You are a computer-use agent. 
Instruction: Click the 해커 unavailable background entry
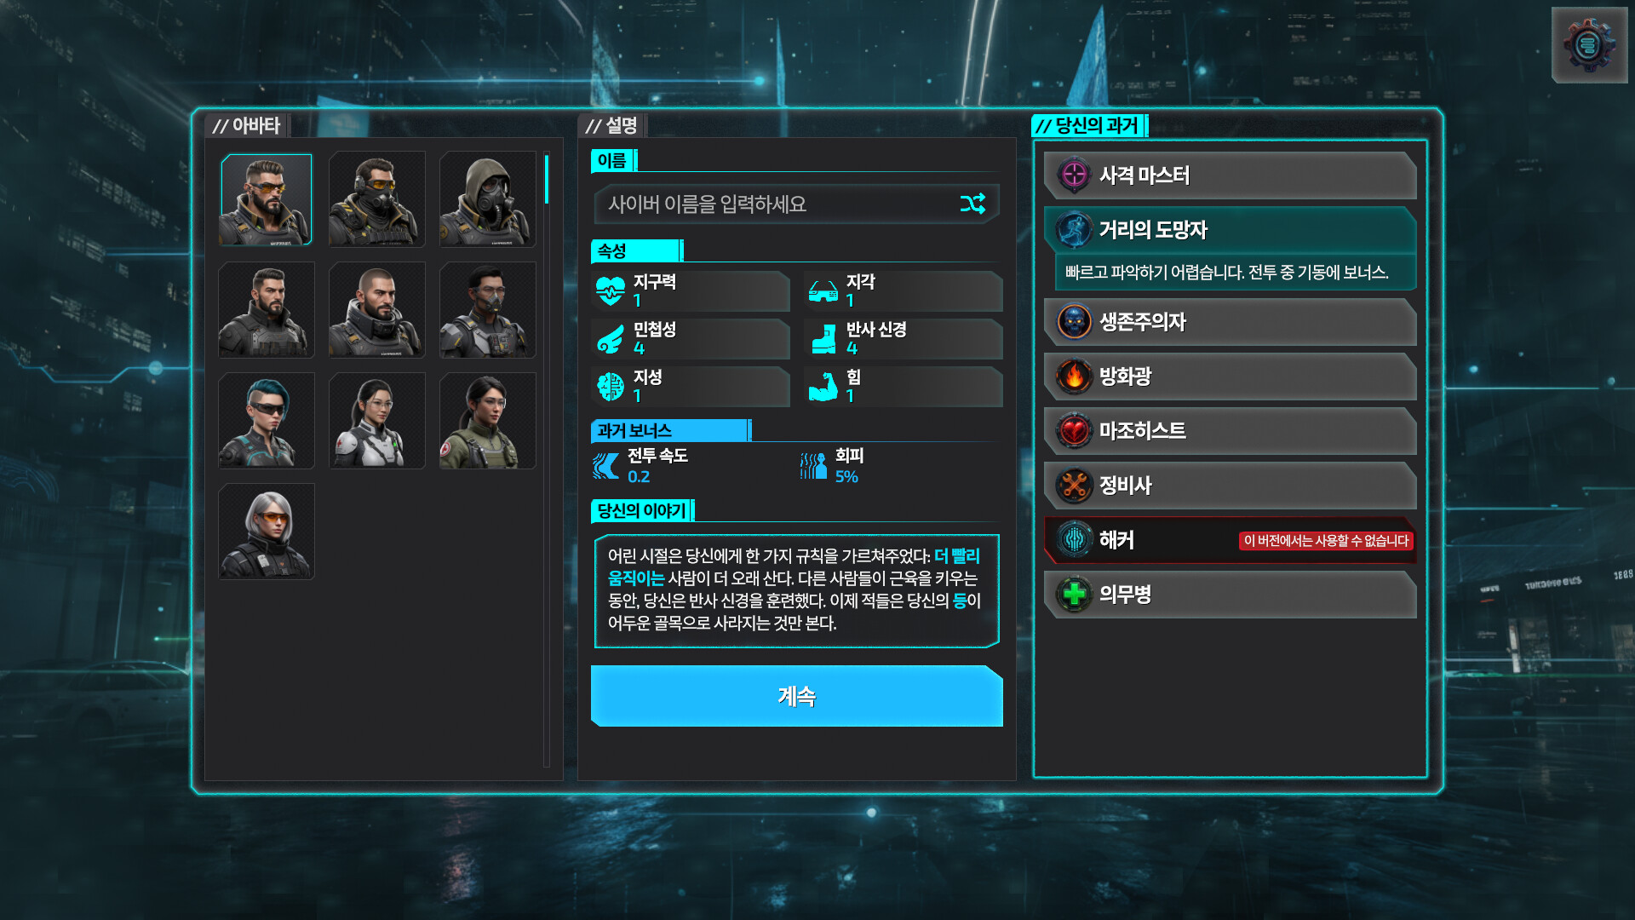click(1231, 540)
